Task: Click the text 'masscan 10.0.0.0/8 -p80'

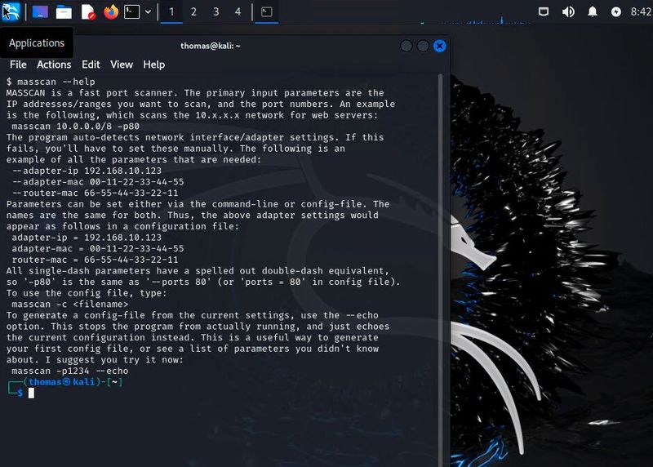Action: point(75,127)
